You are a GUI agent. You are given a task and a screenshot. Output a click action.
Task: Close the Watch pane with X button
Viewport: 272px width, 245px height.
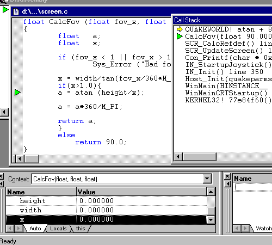click(227, 176)
